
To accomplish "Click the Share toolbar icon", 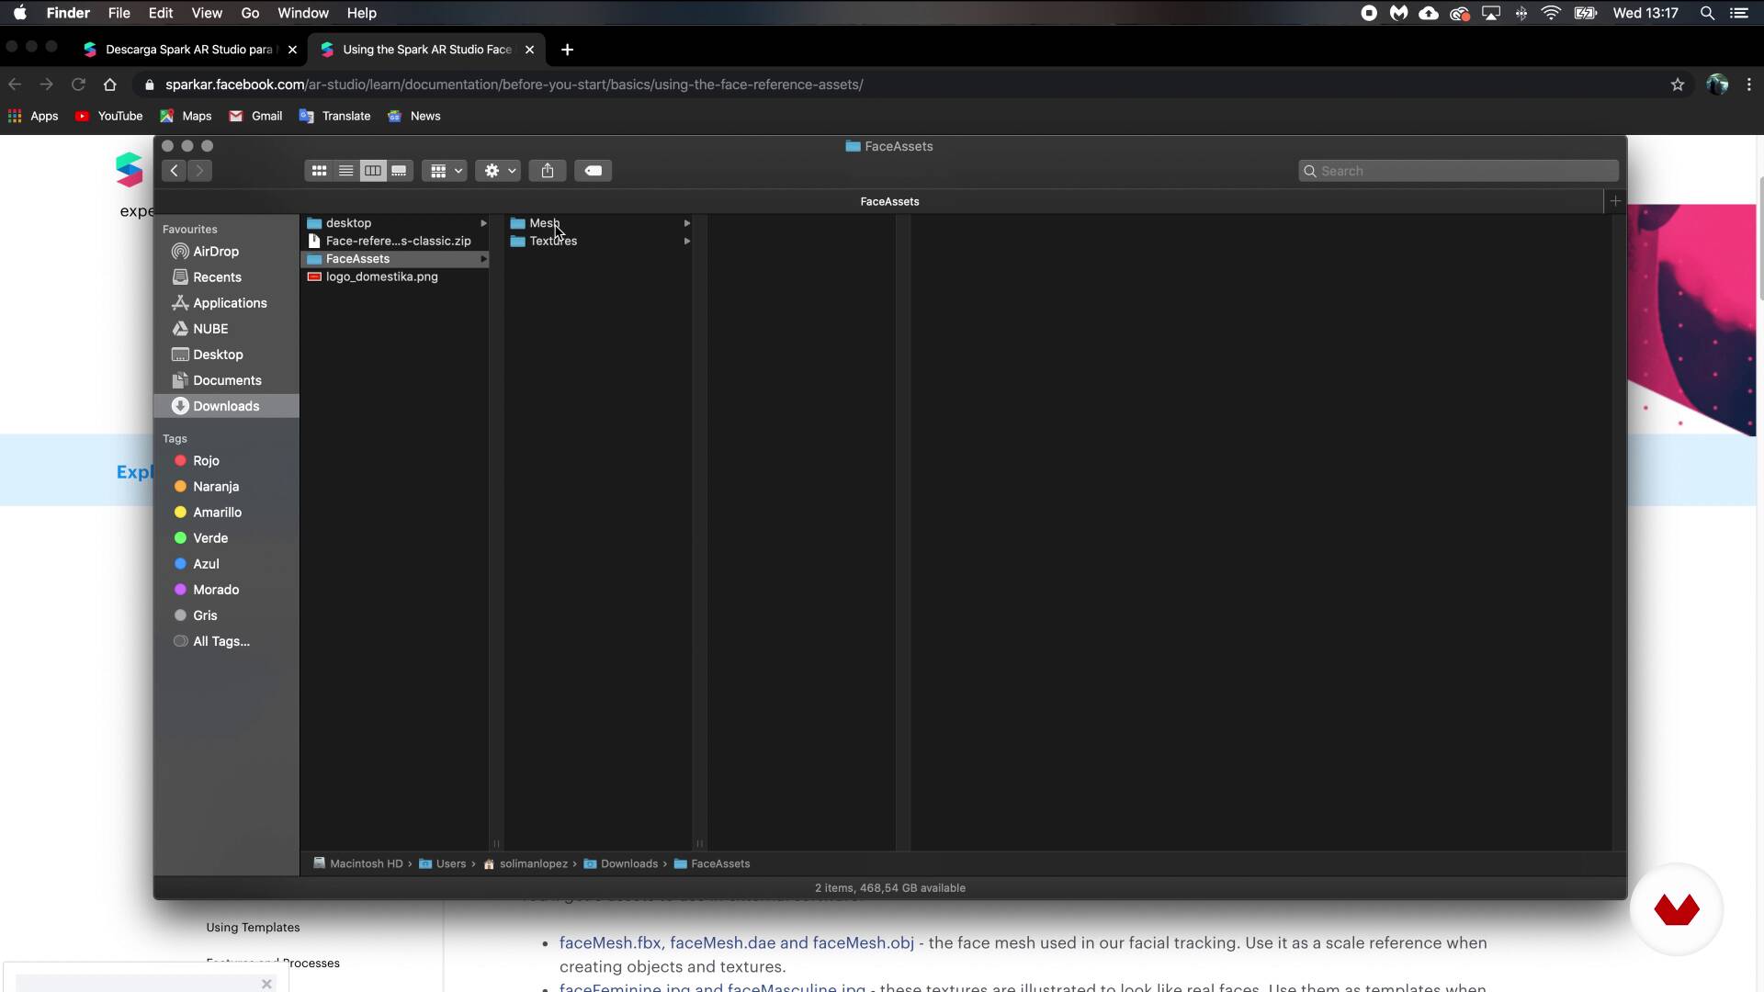I will point(548,171).
